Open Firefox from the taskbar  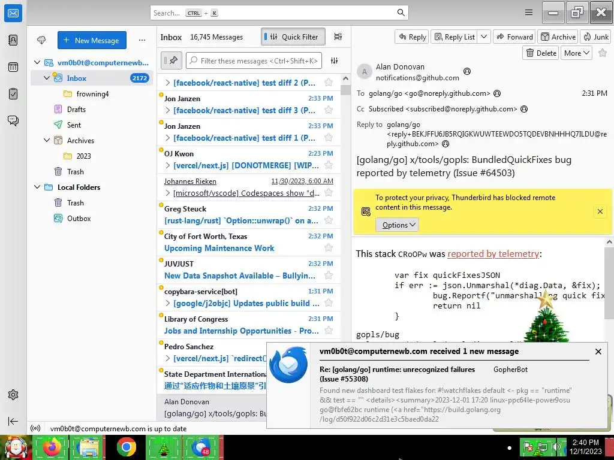(x=52, y=447)
